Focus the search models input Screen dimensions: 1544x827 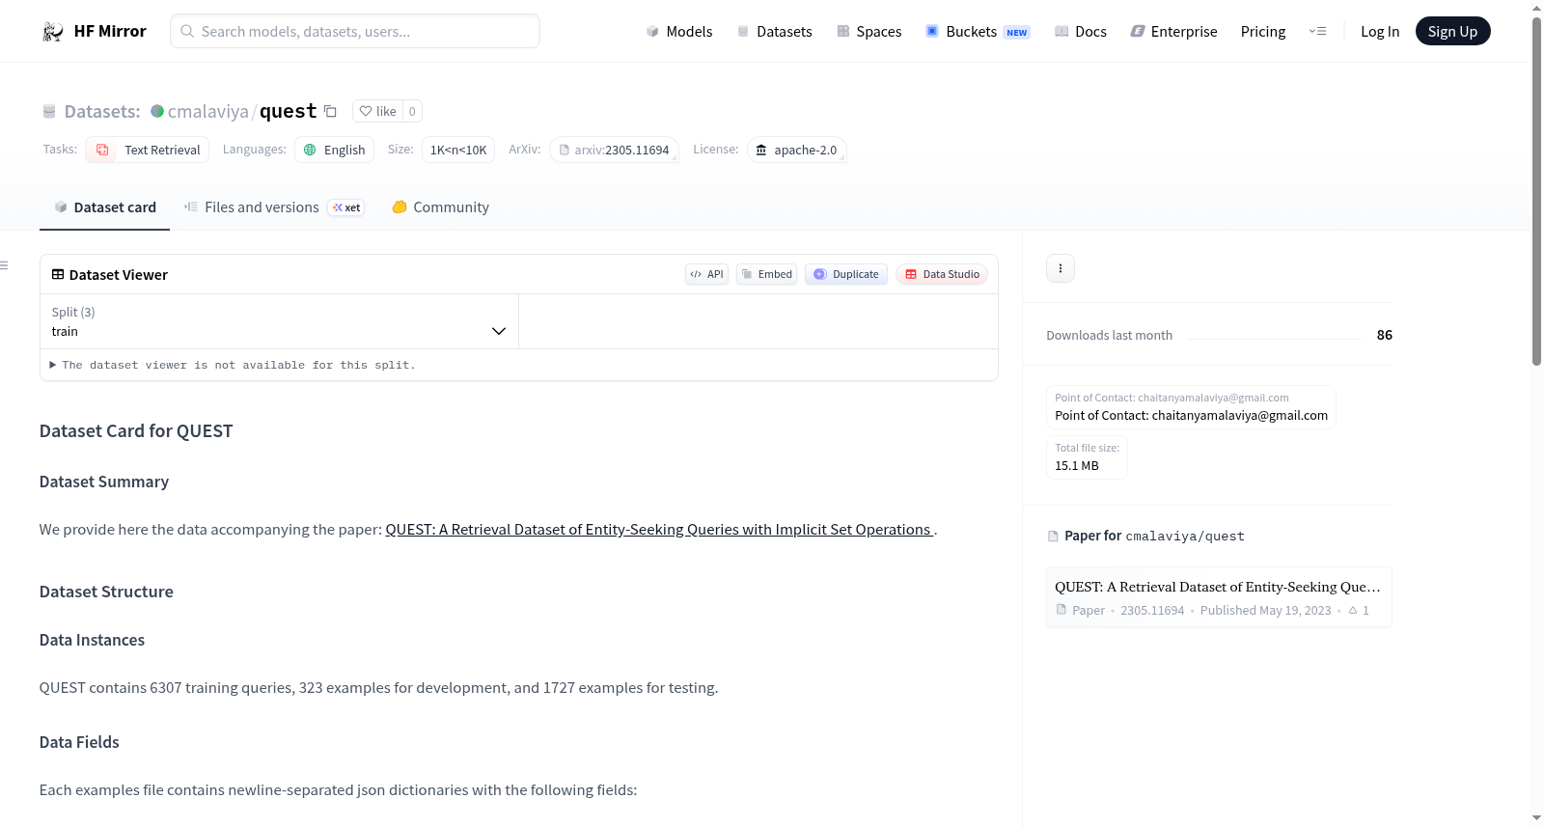coord(355,31)
